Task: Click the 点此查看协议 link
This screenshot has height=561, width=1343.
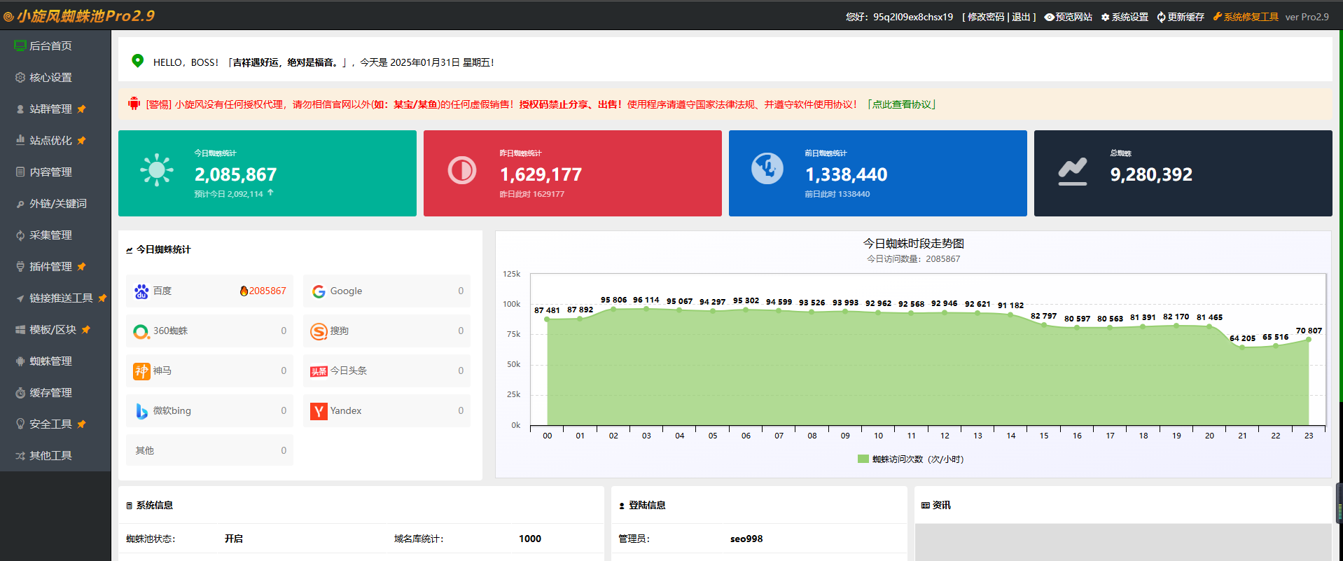Action: coord(903,104)
